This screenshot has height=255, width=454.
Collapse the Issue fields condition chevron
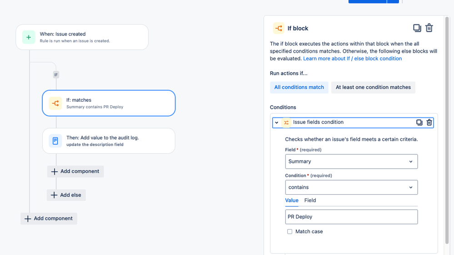[x=276, y=123]
